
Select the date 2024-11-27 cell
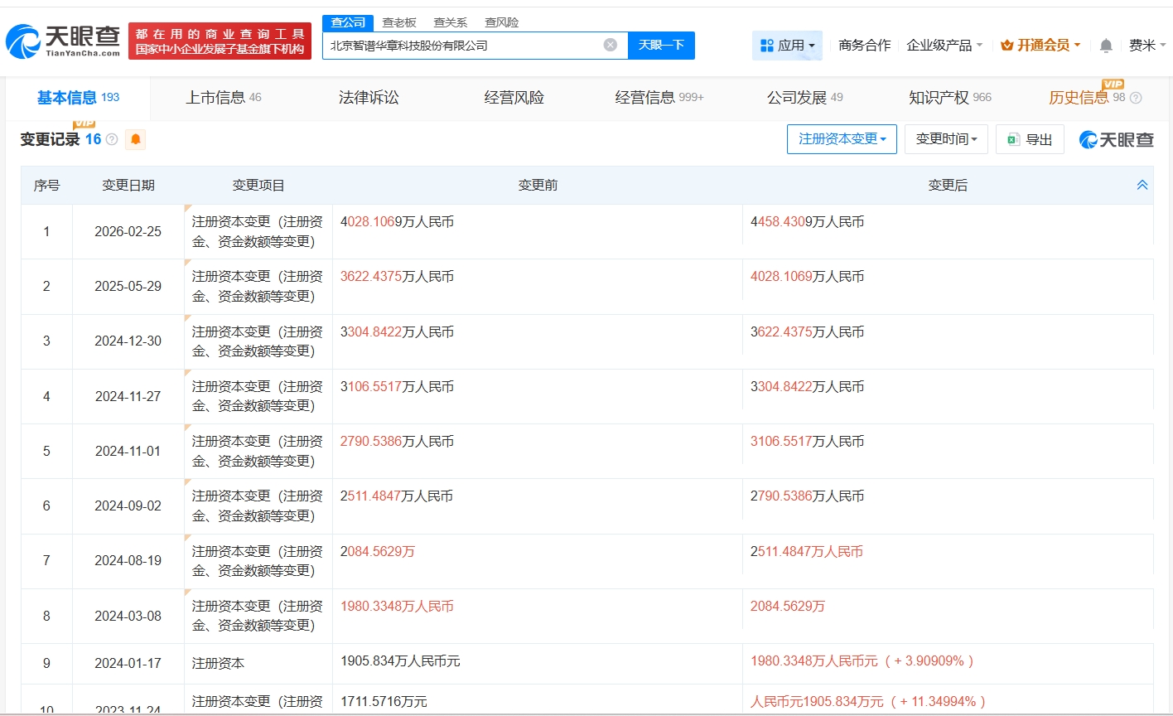point(128,396)
